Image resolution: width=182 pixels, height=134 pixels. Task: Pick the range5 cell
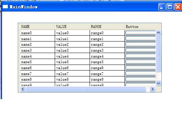pyautogui.click(x=107, y=62)
